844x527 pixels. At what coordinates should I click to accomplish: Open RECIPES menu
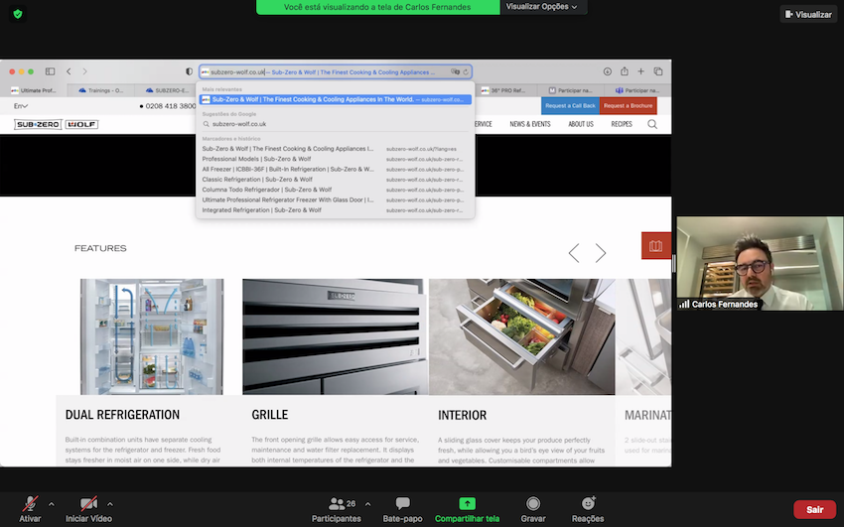pyautogui.click(x=622, y=124)
